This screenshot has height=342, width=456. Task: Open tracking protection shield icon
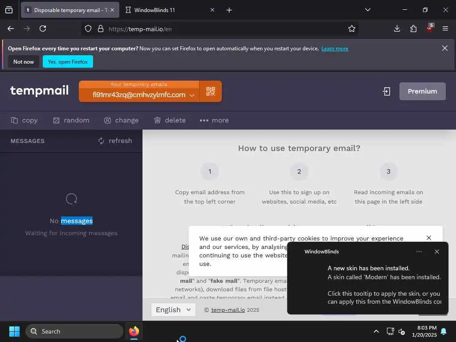click(x=88, y=29)
